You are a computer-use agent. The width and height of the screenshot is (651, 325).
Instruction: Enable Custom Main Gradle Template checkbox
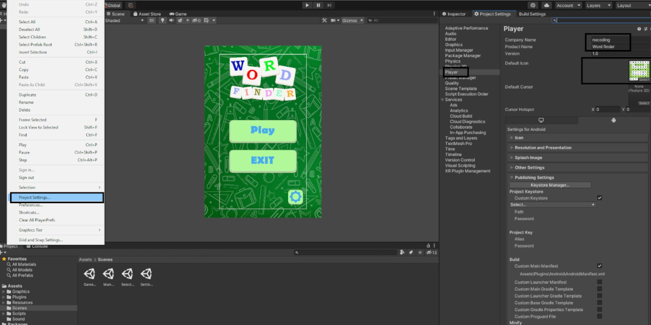(599, 289)
